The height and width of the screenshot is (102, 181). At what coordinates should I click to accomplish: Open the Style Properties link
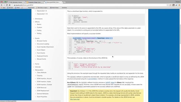coord(42,97)
